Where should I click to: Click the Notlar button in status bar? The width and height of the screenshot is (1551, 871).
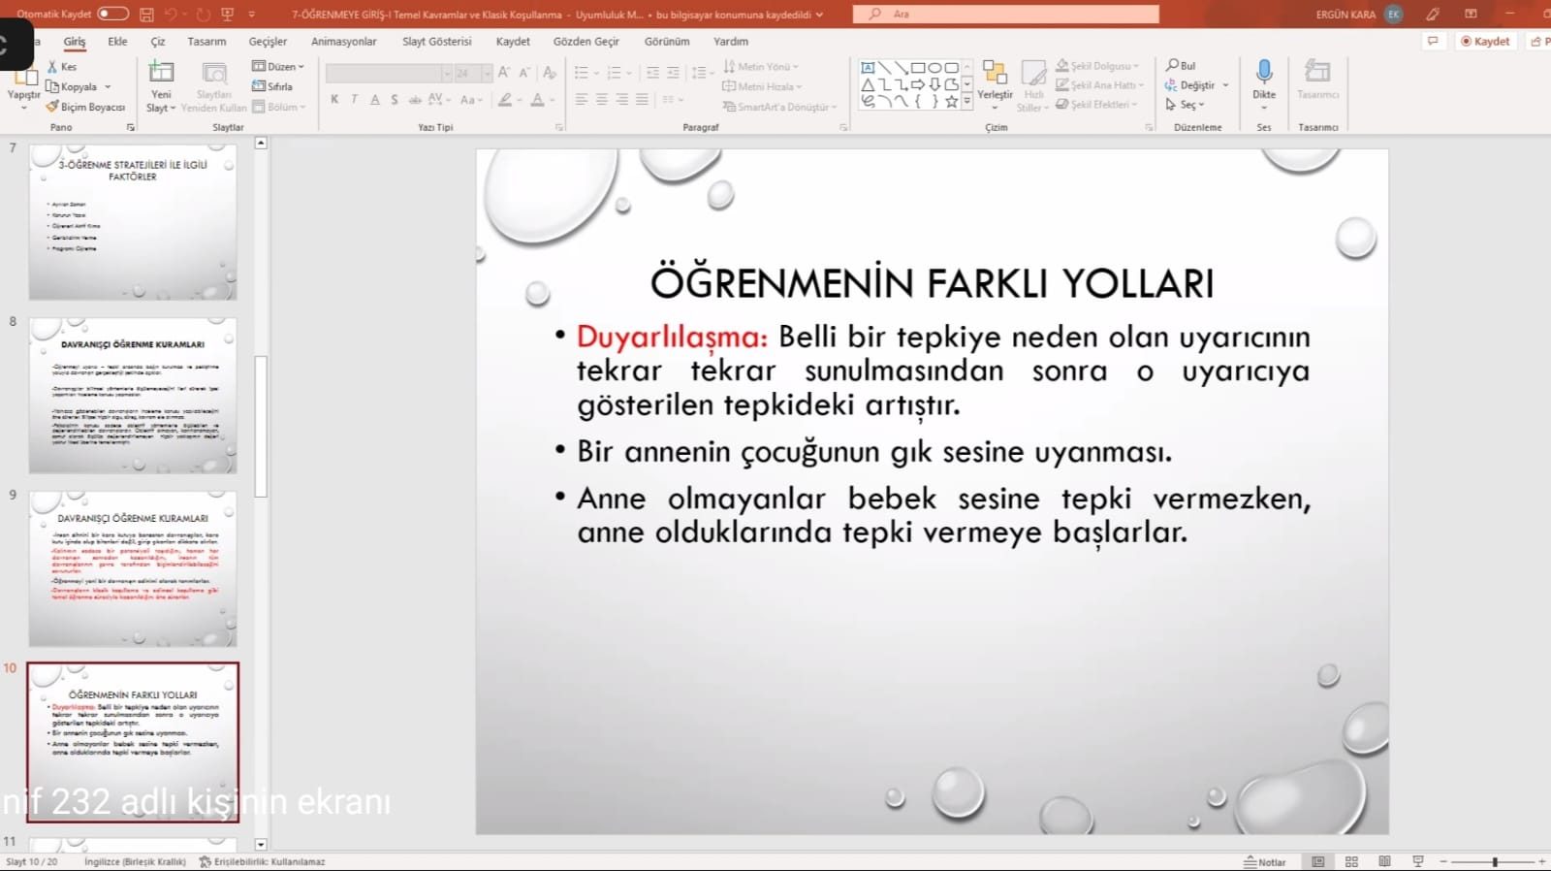point(1264,861)
